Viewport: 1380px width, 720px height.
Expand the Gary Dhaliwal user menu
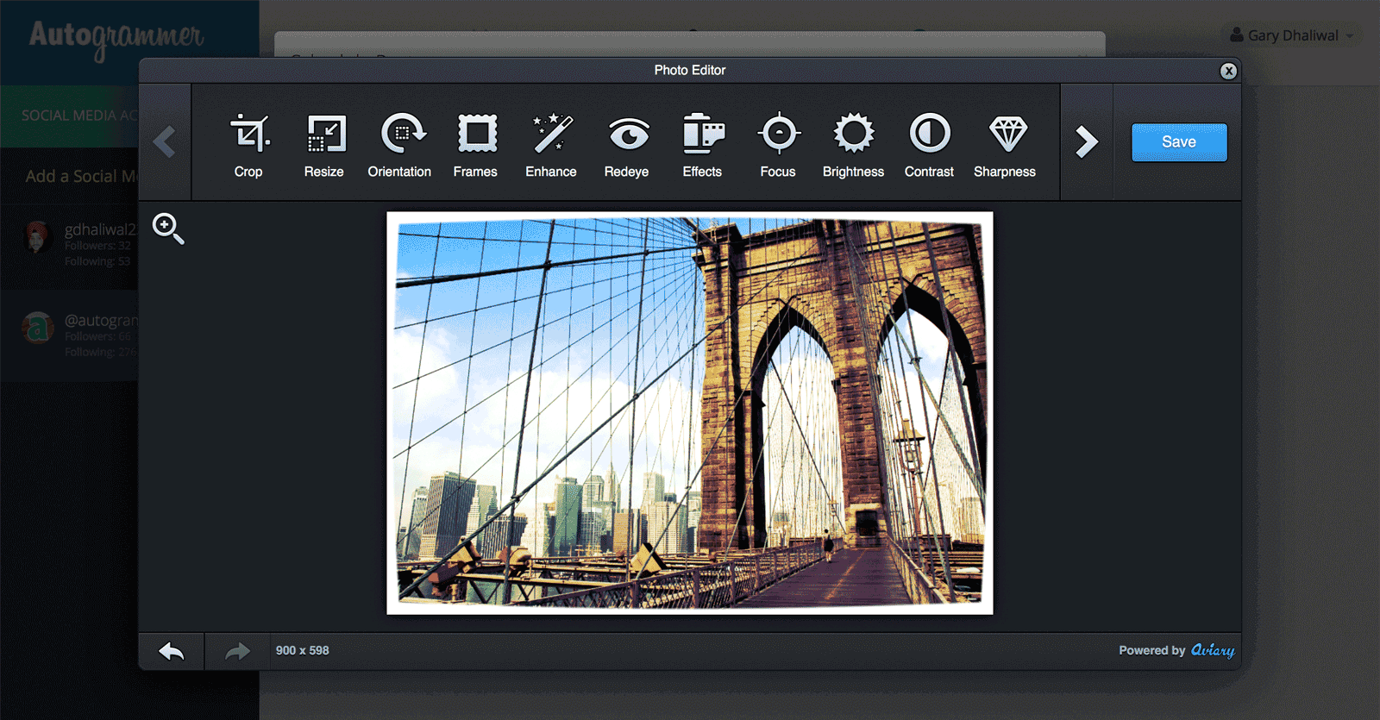pyautogui.click(x=1292, y=35)
